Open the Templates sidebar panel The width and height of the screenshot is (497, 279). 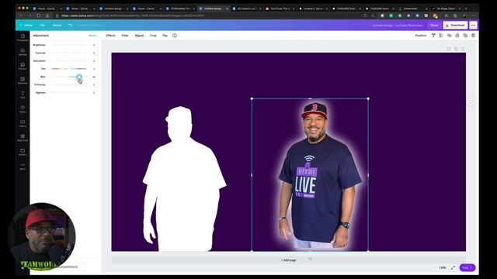(23, 38)
